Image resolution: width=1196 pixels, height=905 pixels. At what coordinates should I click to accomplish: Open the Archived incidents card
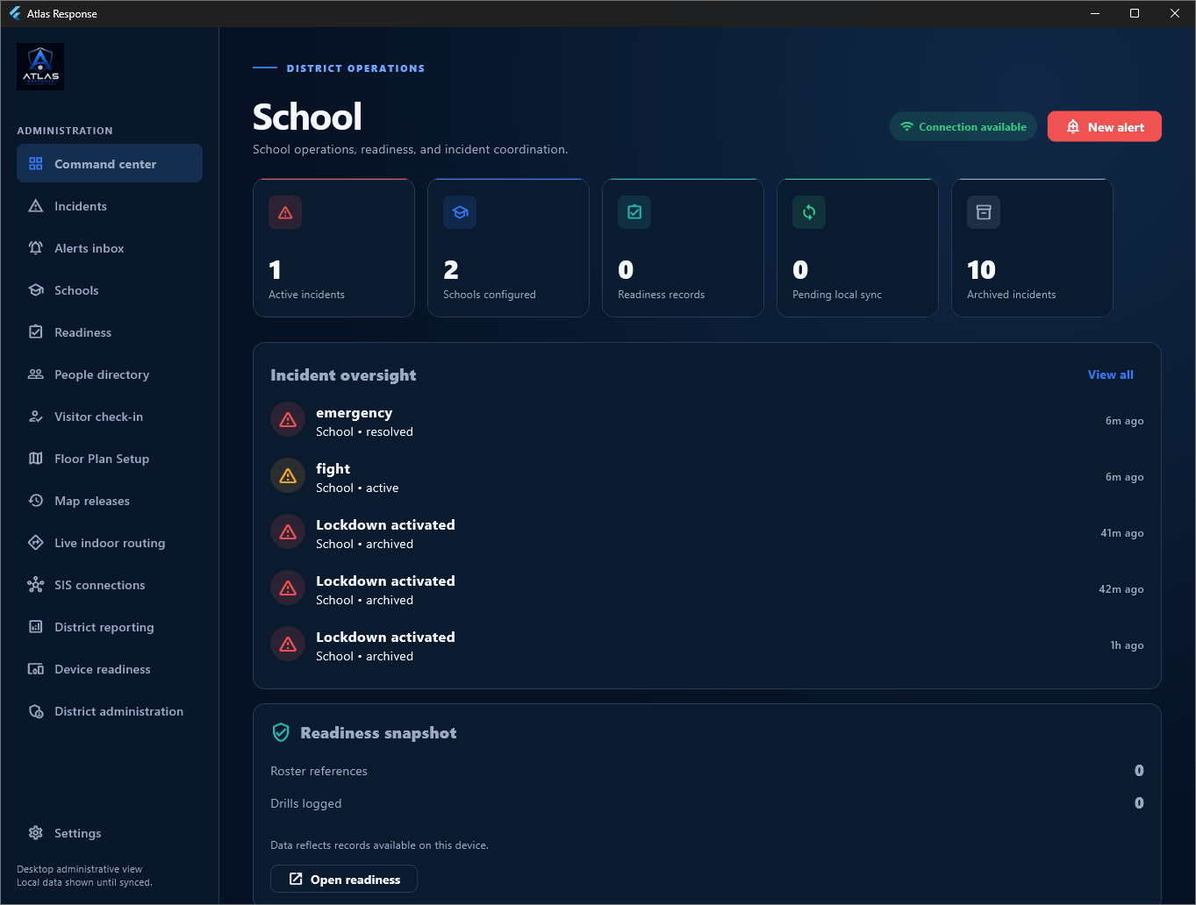(1032, 247)
